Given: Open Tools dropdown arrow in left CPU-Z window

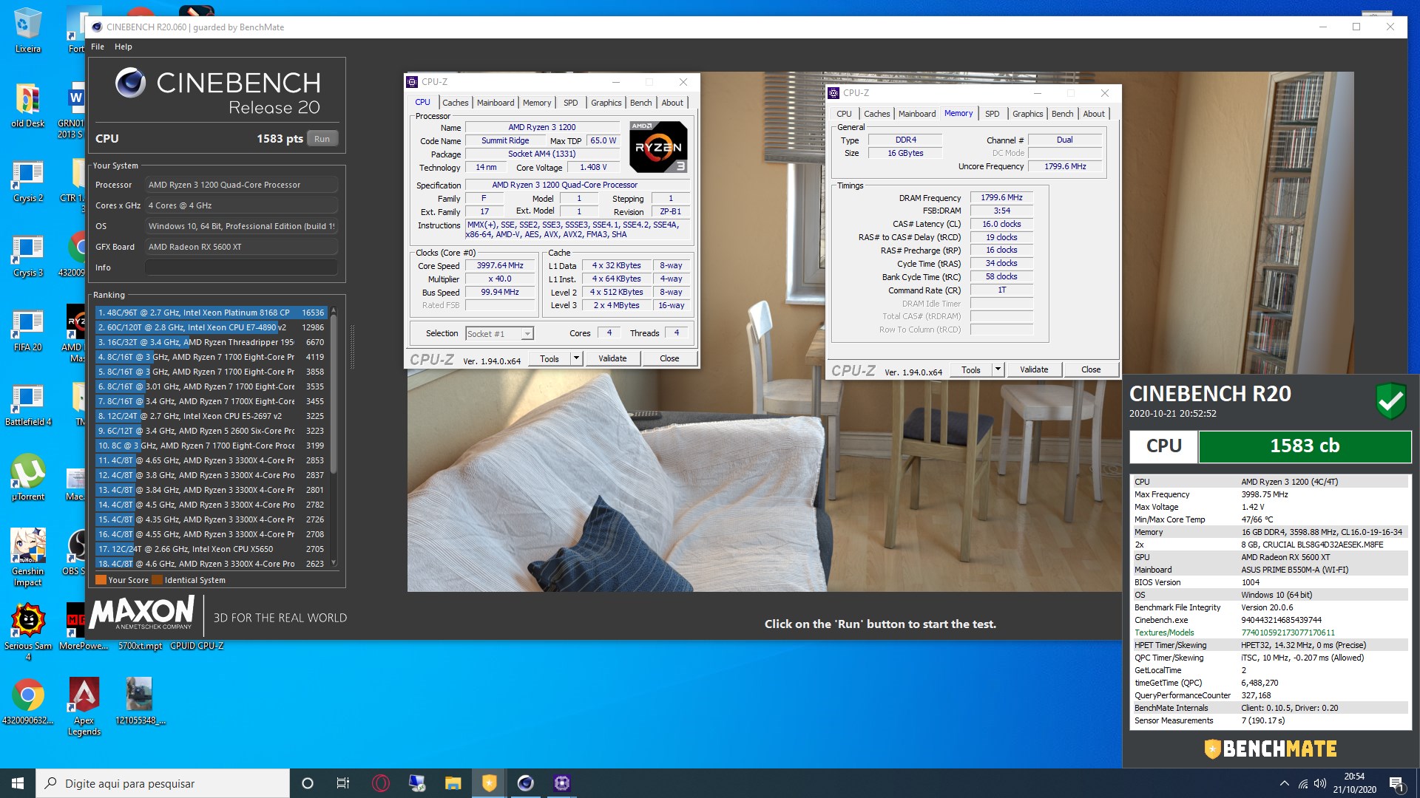Looking at the screenshot, I should 576,358.
